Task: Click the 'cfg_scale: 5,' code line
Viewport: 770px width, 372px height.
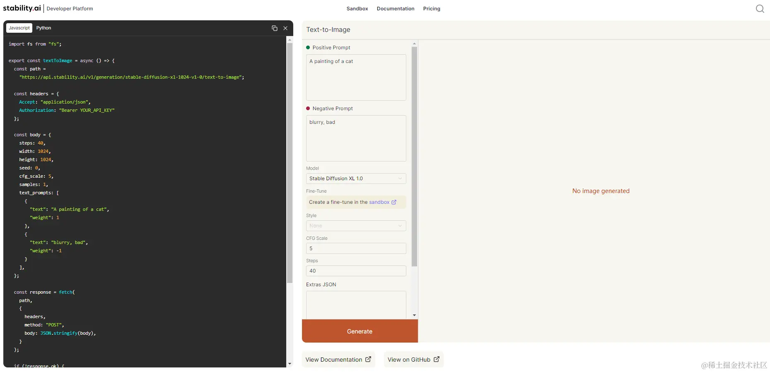Action: coord(36,176)
